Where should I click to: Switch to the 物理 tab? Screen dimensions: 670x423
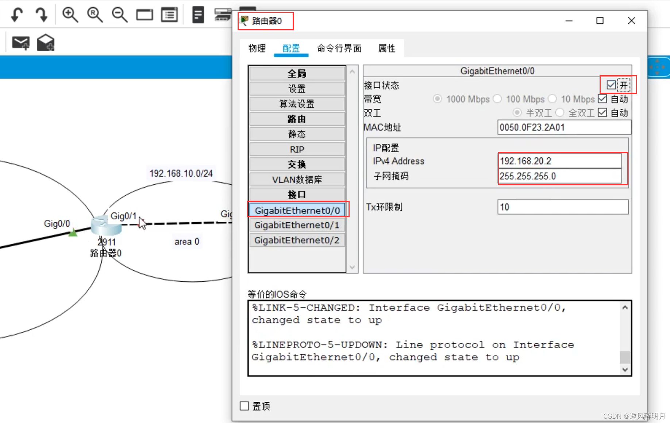point(257,48)
